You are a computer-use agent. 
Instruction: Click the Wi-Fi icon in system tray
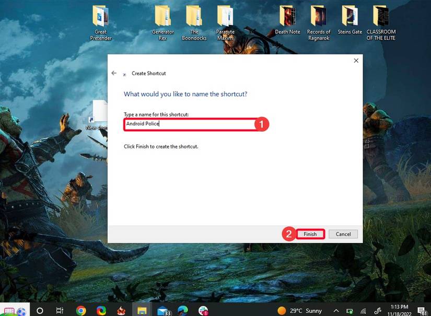(363, 310)
